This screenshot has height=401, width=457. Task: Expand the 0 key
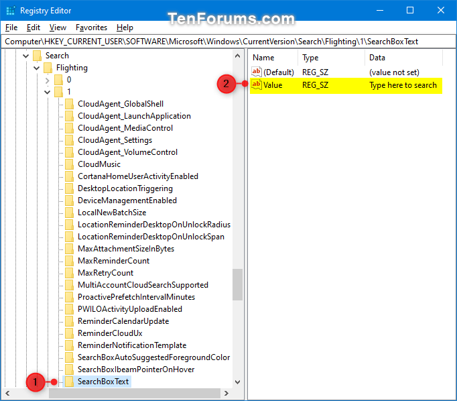[47, 80]
